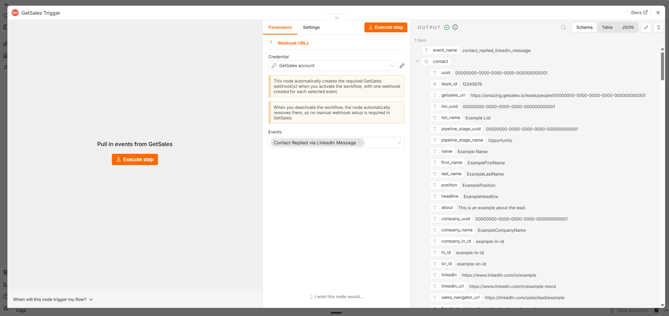Select the Table view tab
669x316 pixels.
click(x=607, y=27)
